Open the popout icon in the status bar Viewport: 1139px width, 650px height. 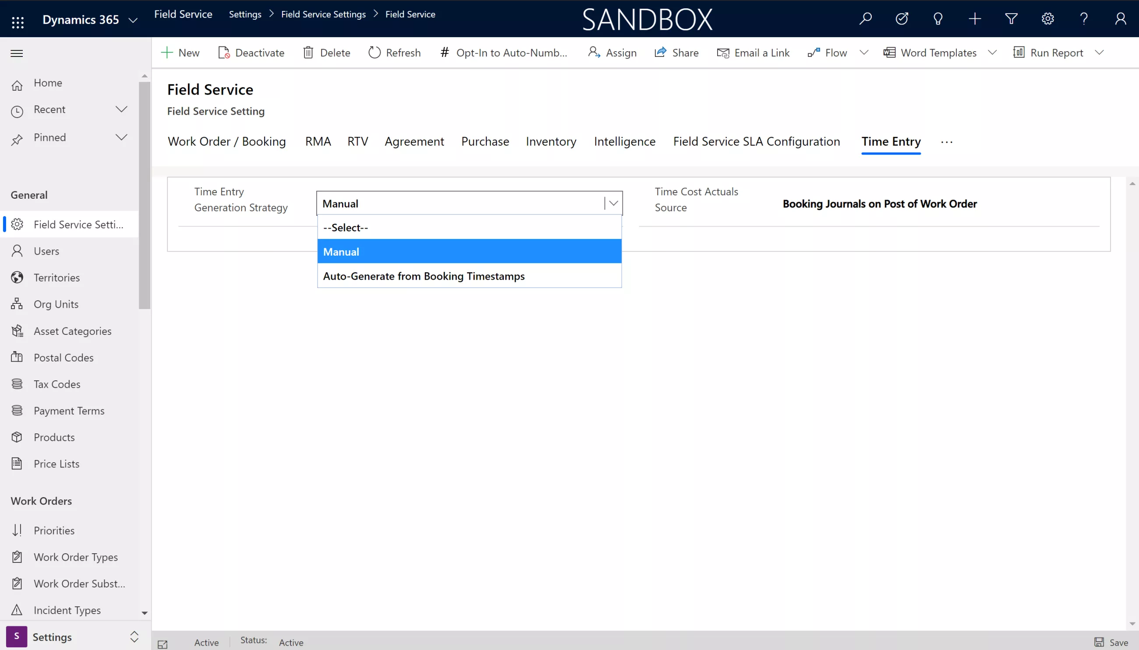point(163,644)
